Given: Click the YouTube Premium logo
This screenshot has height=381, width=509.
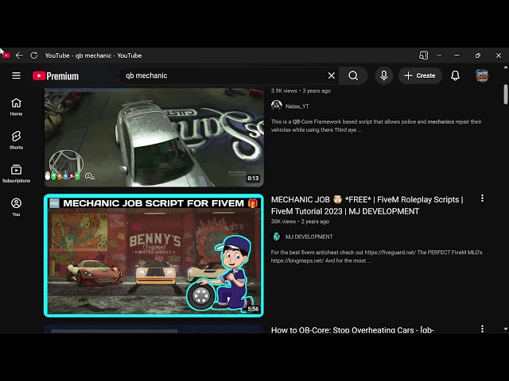Looking at the screenshot, I should (x=56, y=75).
